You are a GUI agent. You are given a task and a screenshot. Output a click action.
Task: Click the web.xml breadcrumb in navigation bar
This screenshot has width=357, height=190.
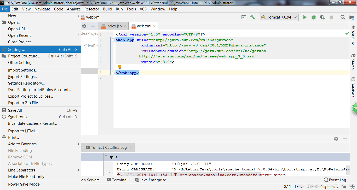click(x=91, y=17)
